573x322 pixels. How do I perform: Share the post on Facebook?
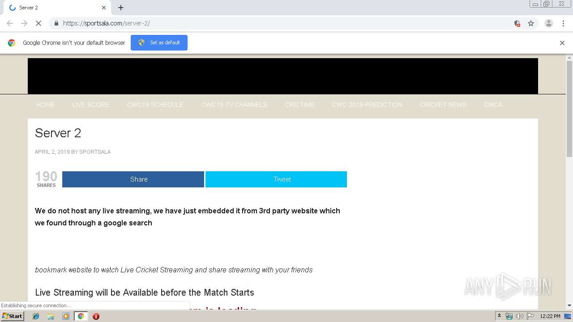point(133,179)
